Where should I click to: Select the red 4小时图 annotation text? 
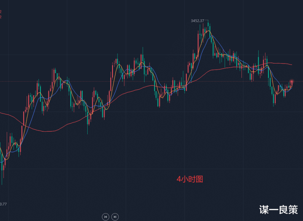[190, 179]
